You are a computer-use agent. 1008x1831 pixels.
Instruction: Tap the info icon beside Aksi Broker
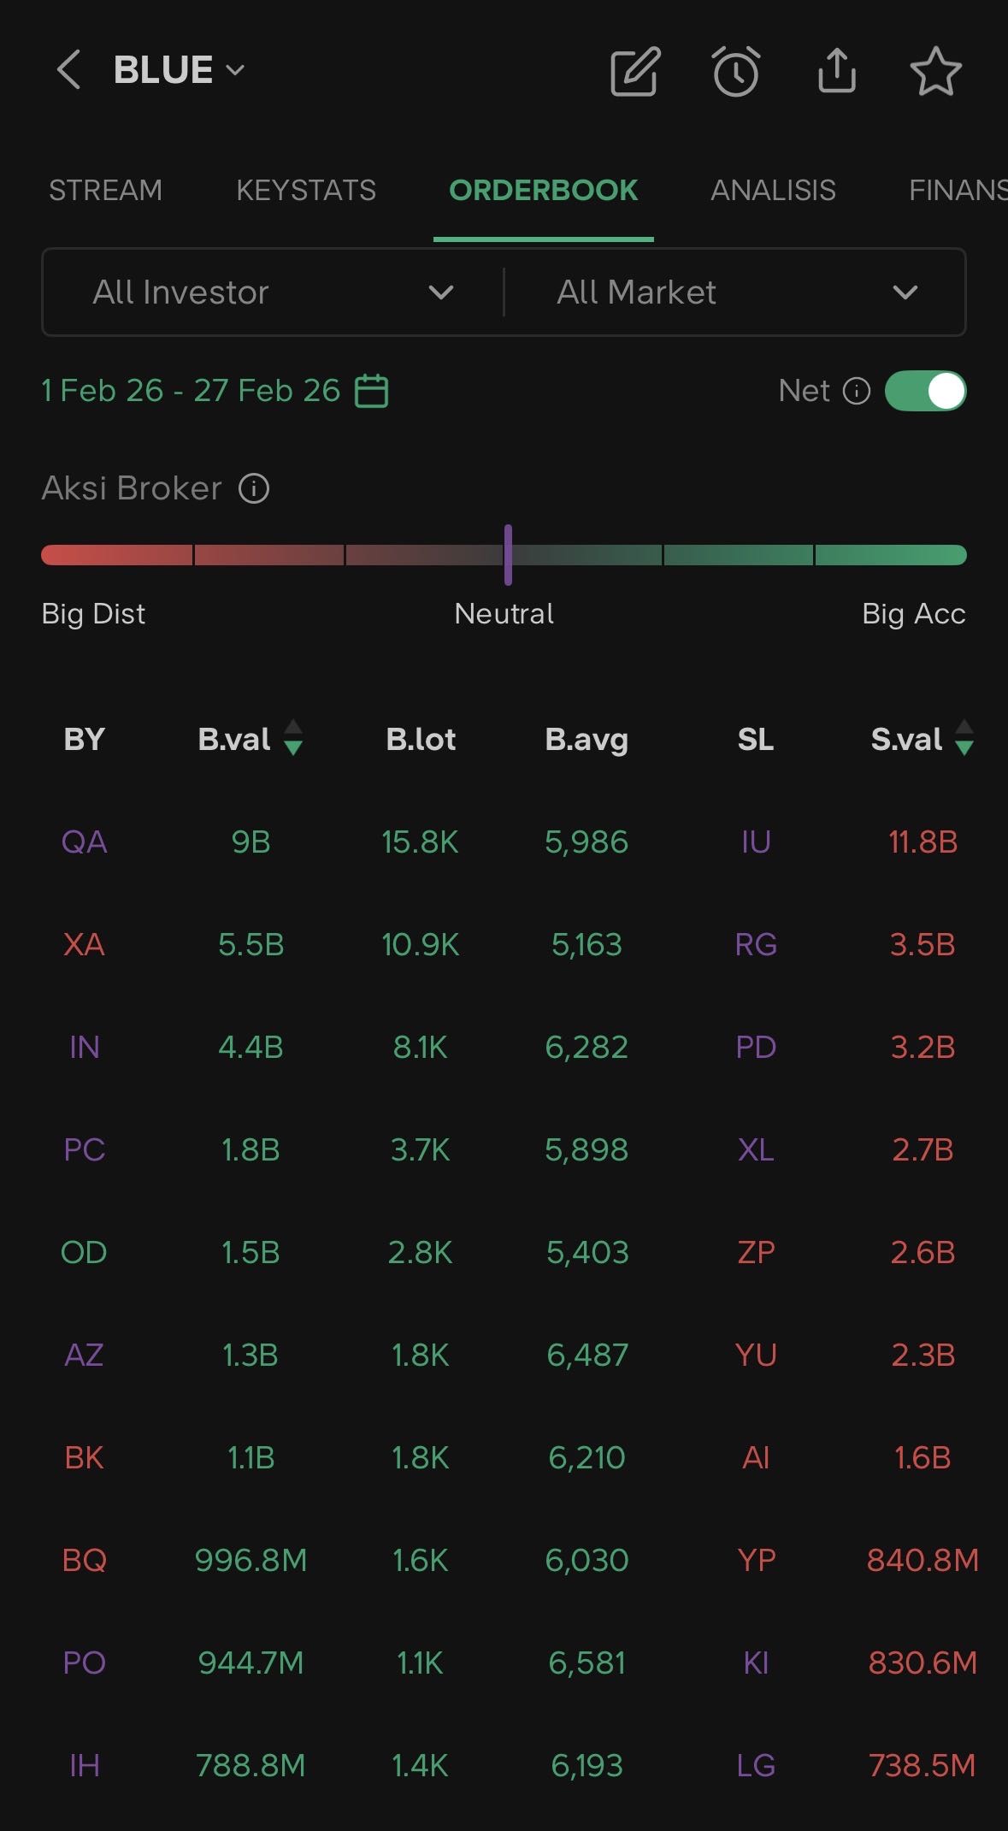pyautogui.click(x=254, y=488)
